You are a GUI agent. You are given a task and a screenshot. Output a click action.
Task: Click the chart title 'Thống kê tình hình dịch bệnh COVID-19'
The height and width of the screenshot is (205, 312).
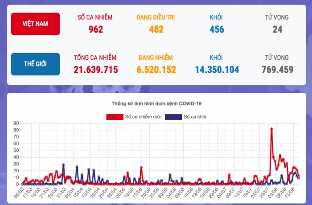[156, 104]
